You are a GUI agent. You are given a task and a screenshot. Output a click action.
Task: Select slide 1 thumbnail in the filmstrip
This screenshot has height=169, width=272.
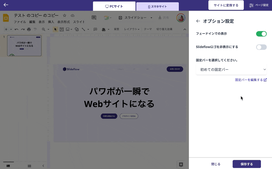(x=24, y=46)
